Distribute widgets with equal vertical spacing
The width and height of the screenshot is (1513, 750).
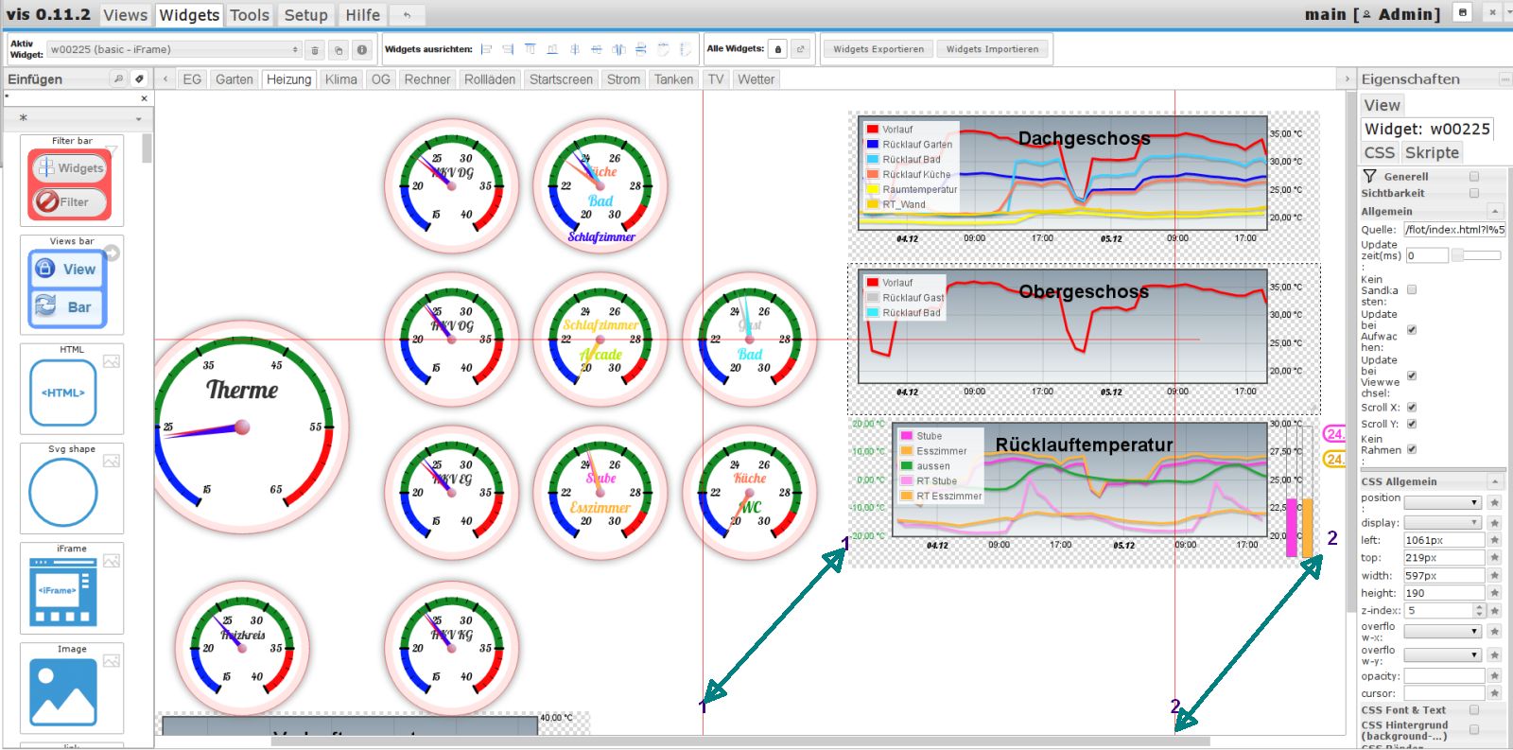pyautogui.click(x=641, y=49)
